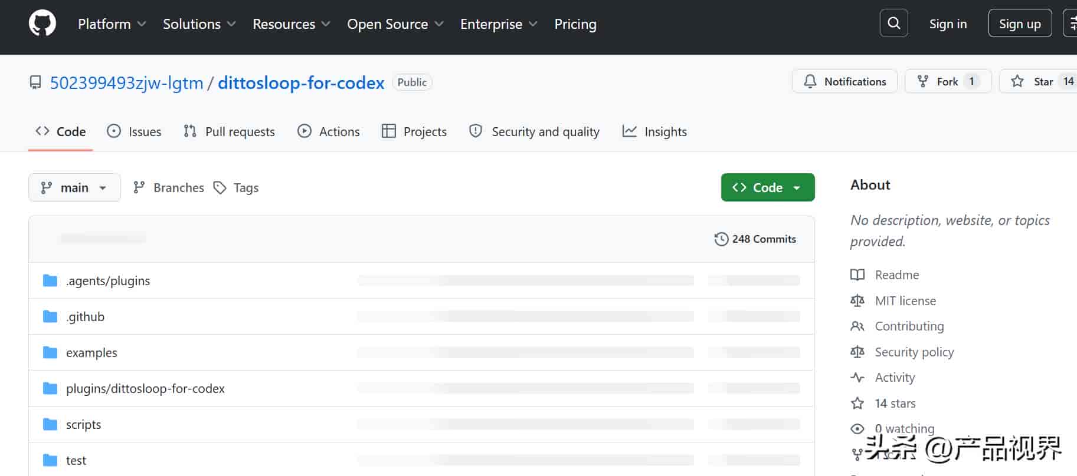Screen dimensions: 1077x476
Task: Click the Tags tag icon
Action: coord(220,188)
